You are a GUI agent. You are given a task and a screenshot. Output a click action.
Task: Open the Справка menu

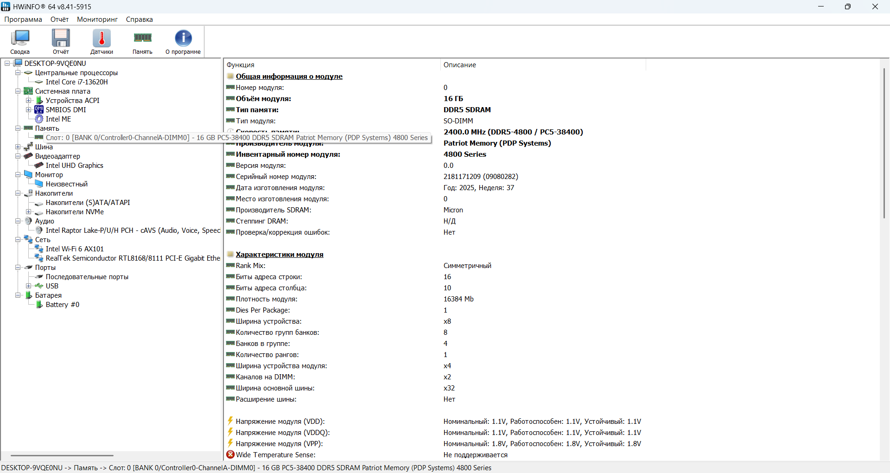140,19
